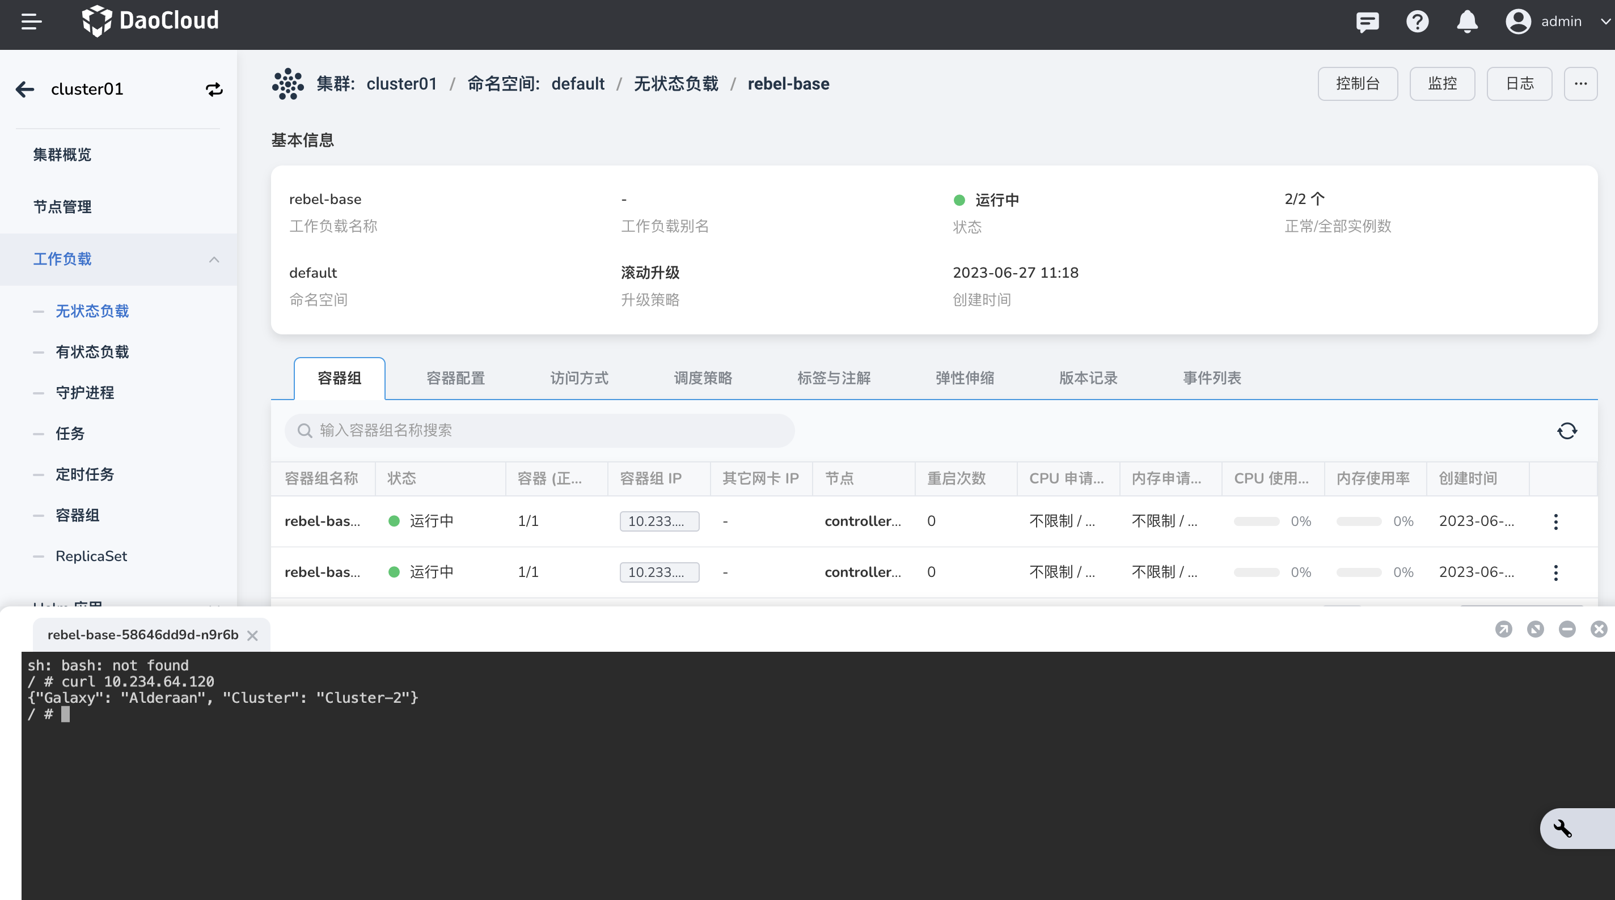Click first row's memory usage bar
This screenshot has width=1615, height=900.
[x=1359, y=521]
